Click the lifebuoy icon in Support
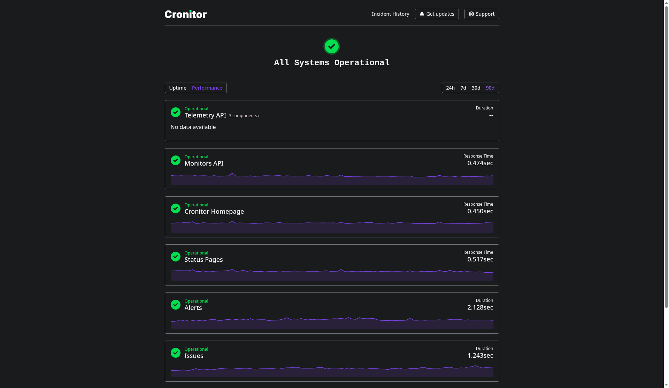This screenshot has width=669, height=388. [471, 14]
